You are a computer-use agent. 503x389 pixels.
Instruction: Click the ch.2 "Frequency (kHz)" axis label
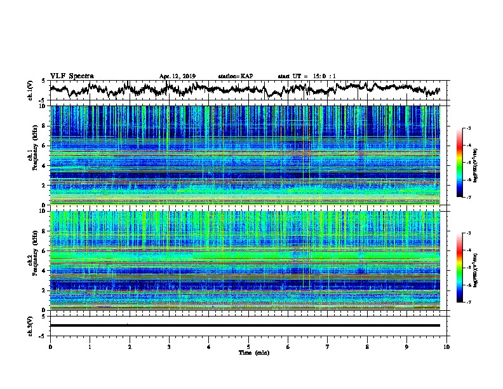tap(35, 253)
